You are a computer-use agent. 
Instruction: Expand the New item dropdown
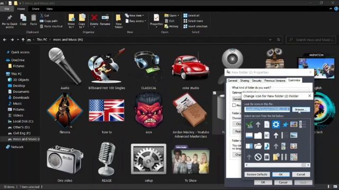click(134, 15)
